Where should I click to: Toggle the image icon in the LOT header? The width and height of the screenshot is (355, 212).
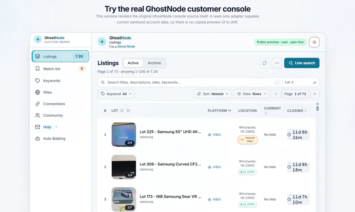point(128,110)
